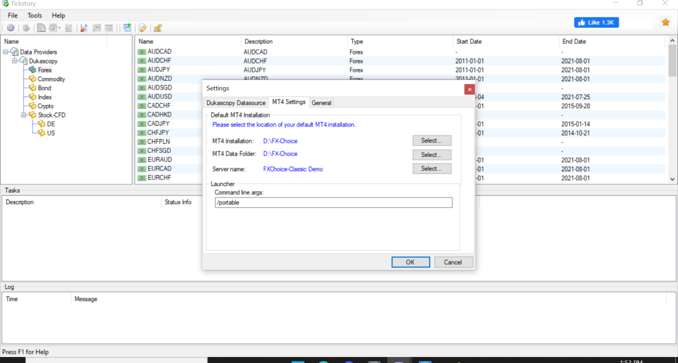The image size is (678, 363).
Task: Open the Tools menu
Action: [35, 15]
